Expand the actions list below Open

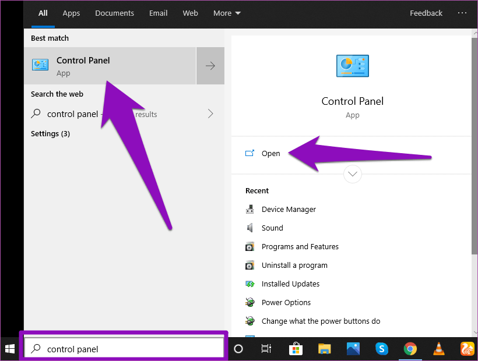point(353,174)
